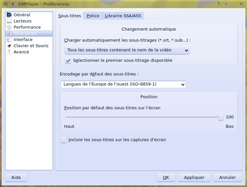Click the Général monitor icon in sidebar
This screenshot has height=187, width=247.
point(9,15)
